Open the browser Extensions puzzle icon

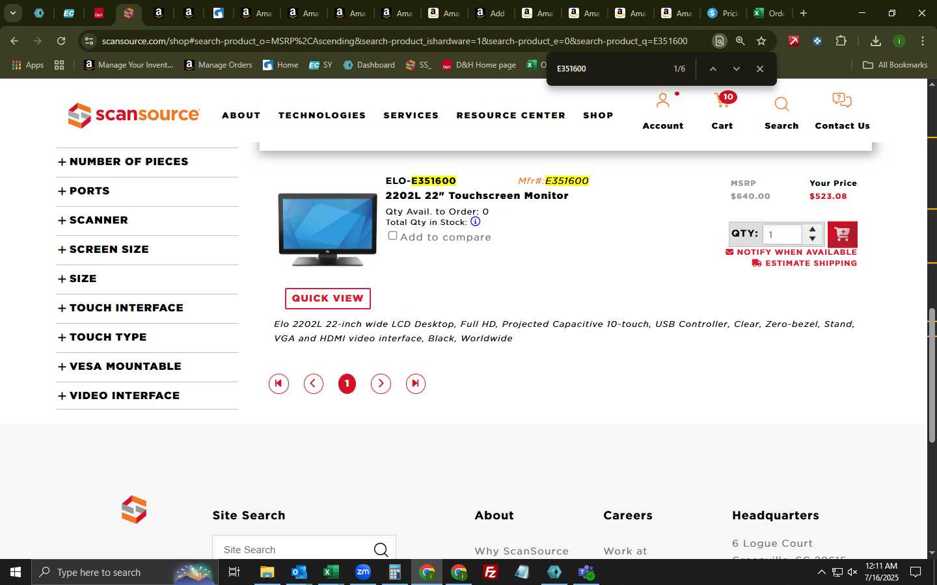[841, 41]
